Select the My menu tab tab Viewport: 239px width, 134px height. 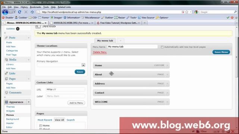pyautogui.click(x=105, y=41)
